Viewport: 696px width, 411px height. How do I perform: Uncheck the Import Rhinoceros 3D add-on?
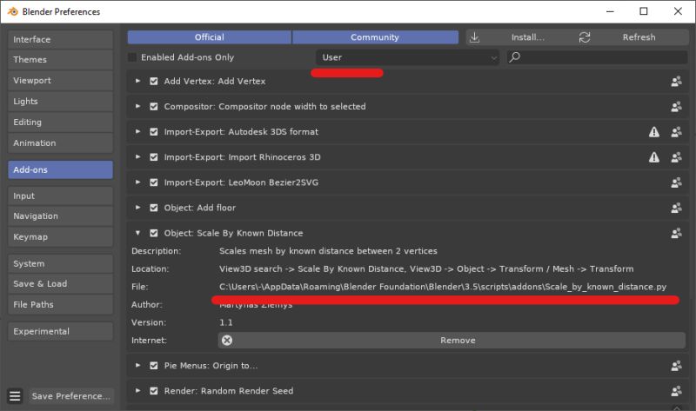pyautogui.click(x=154, y=157)
